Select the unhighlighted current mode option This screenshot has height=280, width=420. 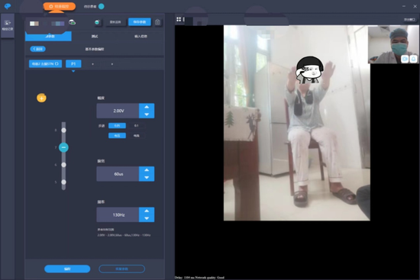pos(137,136)
